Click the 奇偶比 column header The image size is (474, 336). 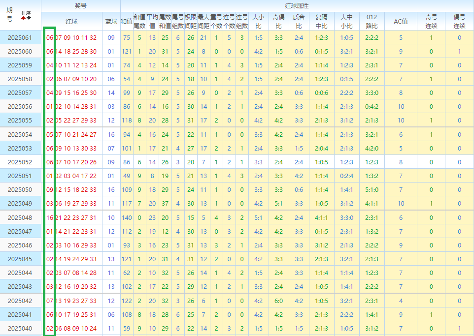coord(278,21)
